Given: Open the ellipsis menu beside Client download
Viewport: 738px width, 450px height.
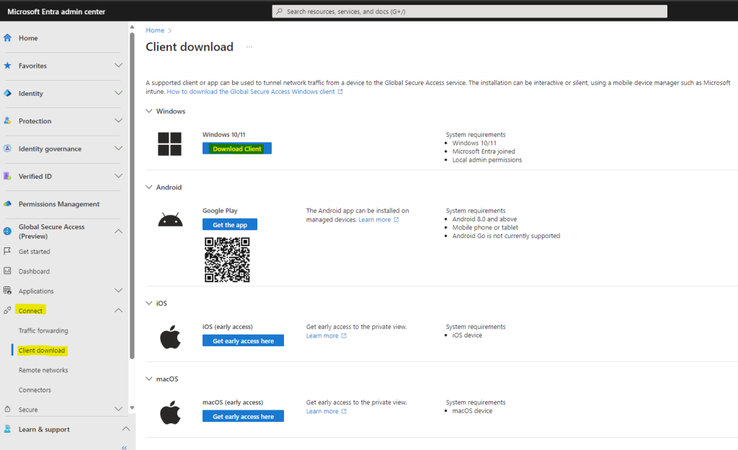Looking at the screenshot, I should coord(249,47).
